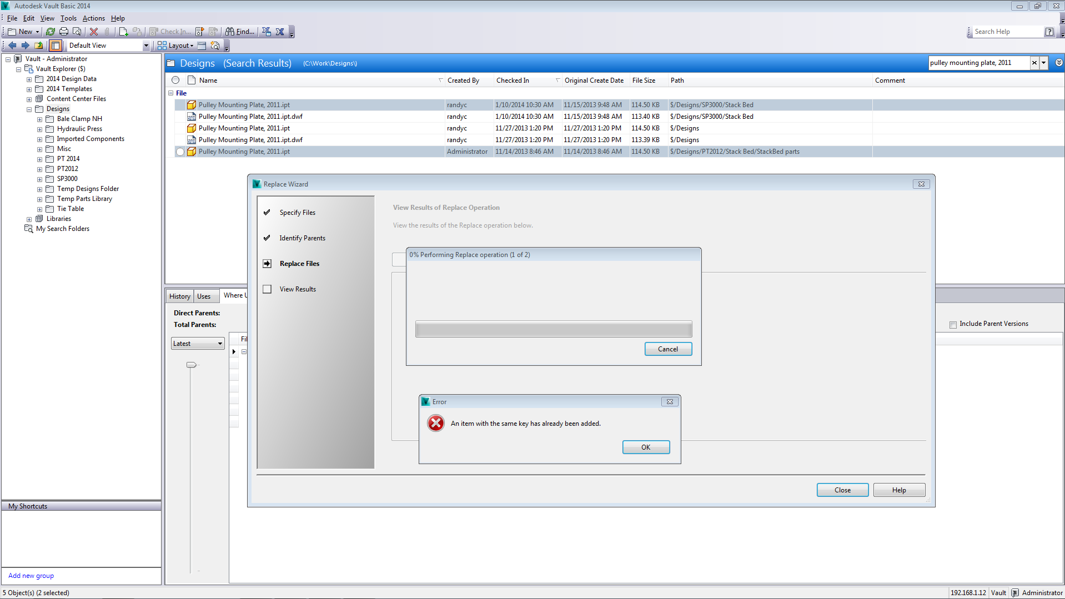Clear the search box with X
1065x599 pixels.
tap(1034, 63)
